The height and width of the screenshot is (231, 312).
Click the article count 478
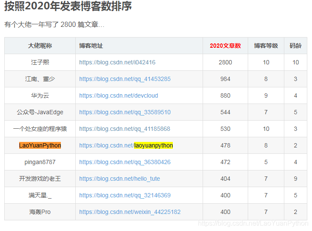[x=225, y=145]
